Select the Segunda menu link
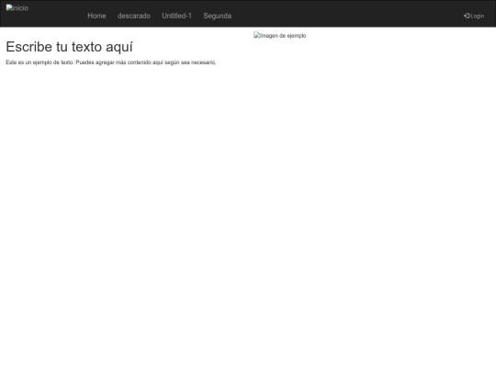This screenshot has height=372, width=496. [x=218, y=16]
